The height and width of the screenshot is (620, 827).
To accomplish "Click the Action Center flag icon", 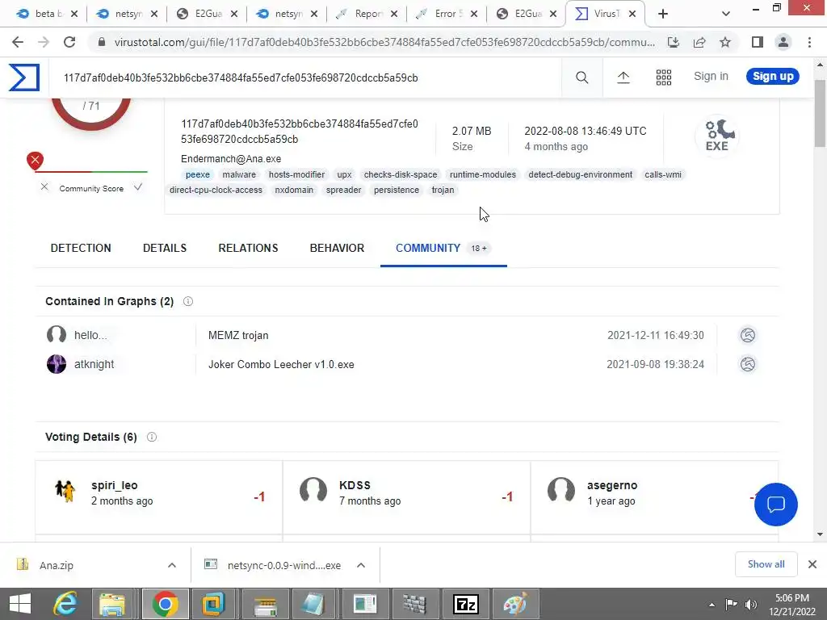I will (730, 605).
